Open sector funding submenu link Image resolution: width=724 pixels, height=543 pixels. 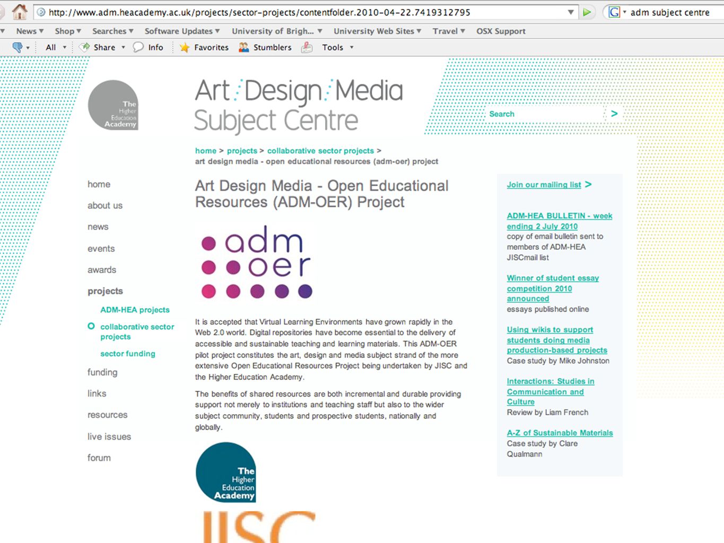(x=128, y=354)
